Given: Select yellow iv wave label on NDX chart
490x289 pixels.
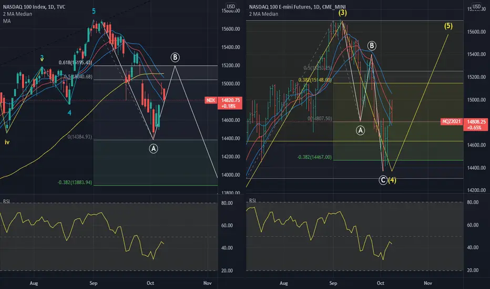Looking at the screenshot, I should (7, 142).
